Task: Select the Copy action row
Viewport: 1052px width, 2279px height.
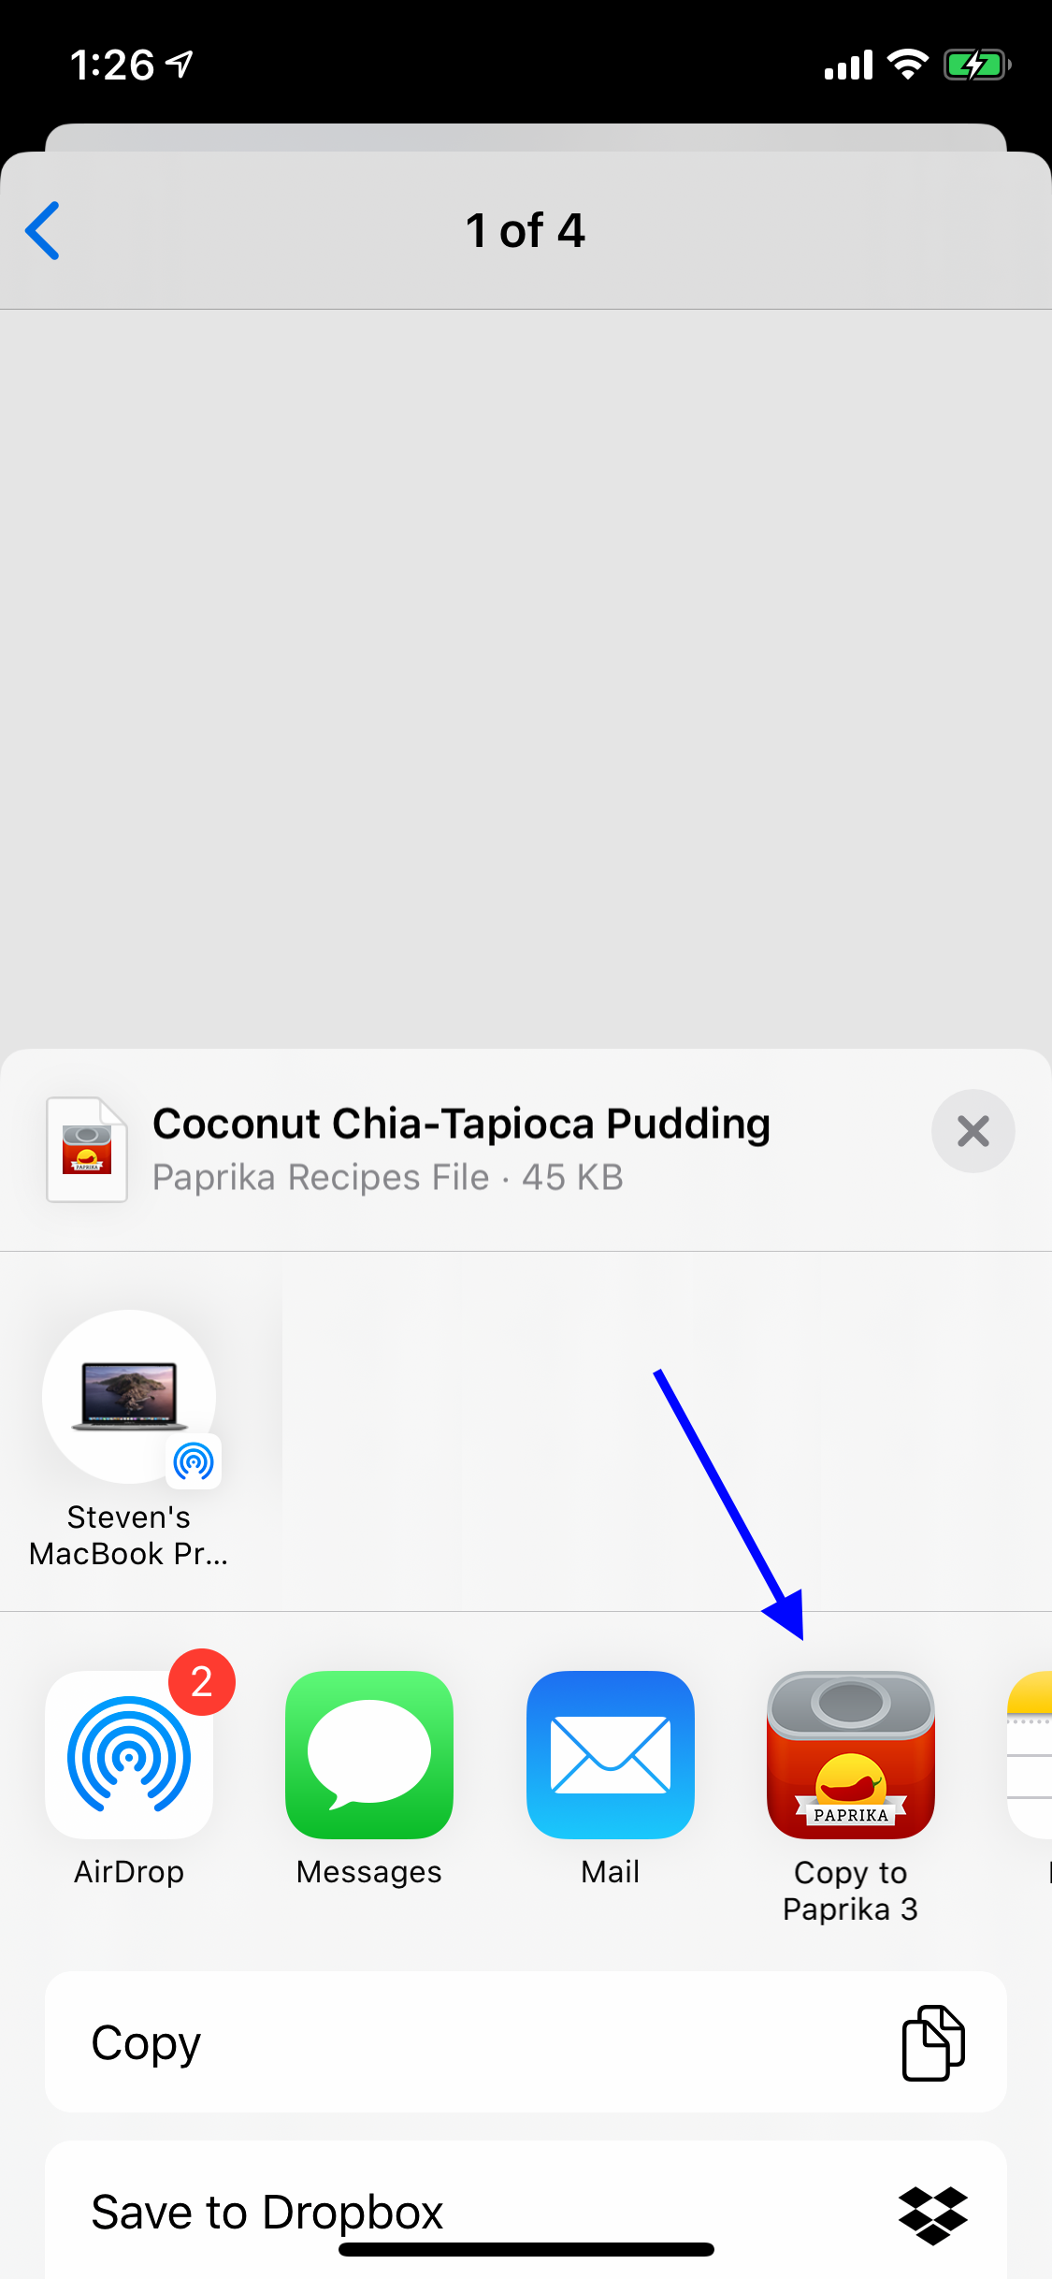Action: tap(526, 2041)
